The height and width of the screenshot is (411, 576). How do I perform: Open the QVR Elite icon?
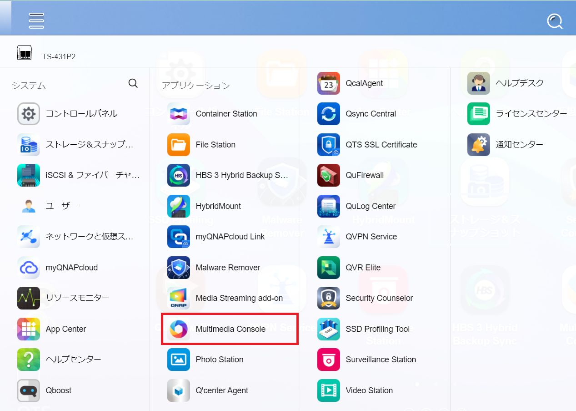click(x=329, y=268)
